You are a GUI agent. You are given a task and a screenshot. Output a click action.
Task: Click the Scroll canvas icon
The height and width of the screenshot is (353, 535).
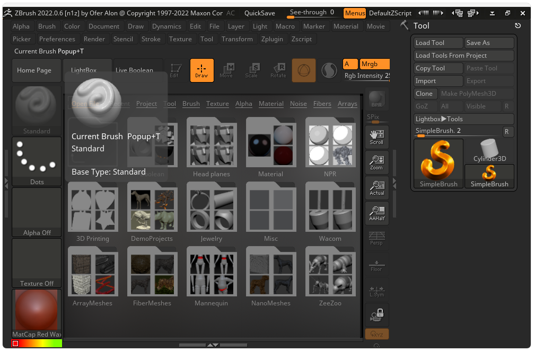point(376,137)
